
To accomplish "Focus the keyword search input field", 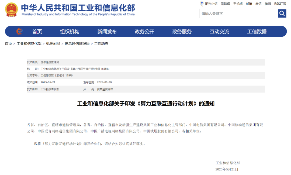I will click(x=238, y=13).
